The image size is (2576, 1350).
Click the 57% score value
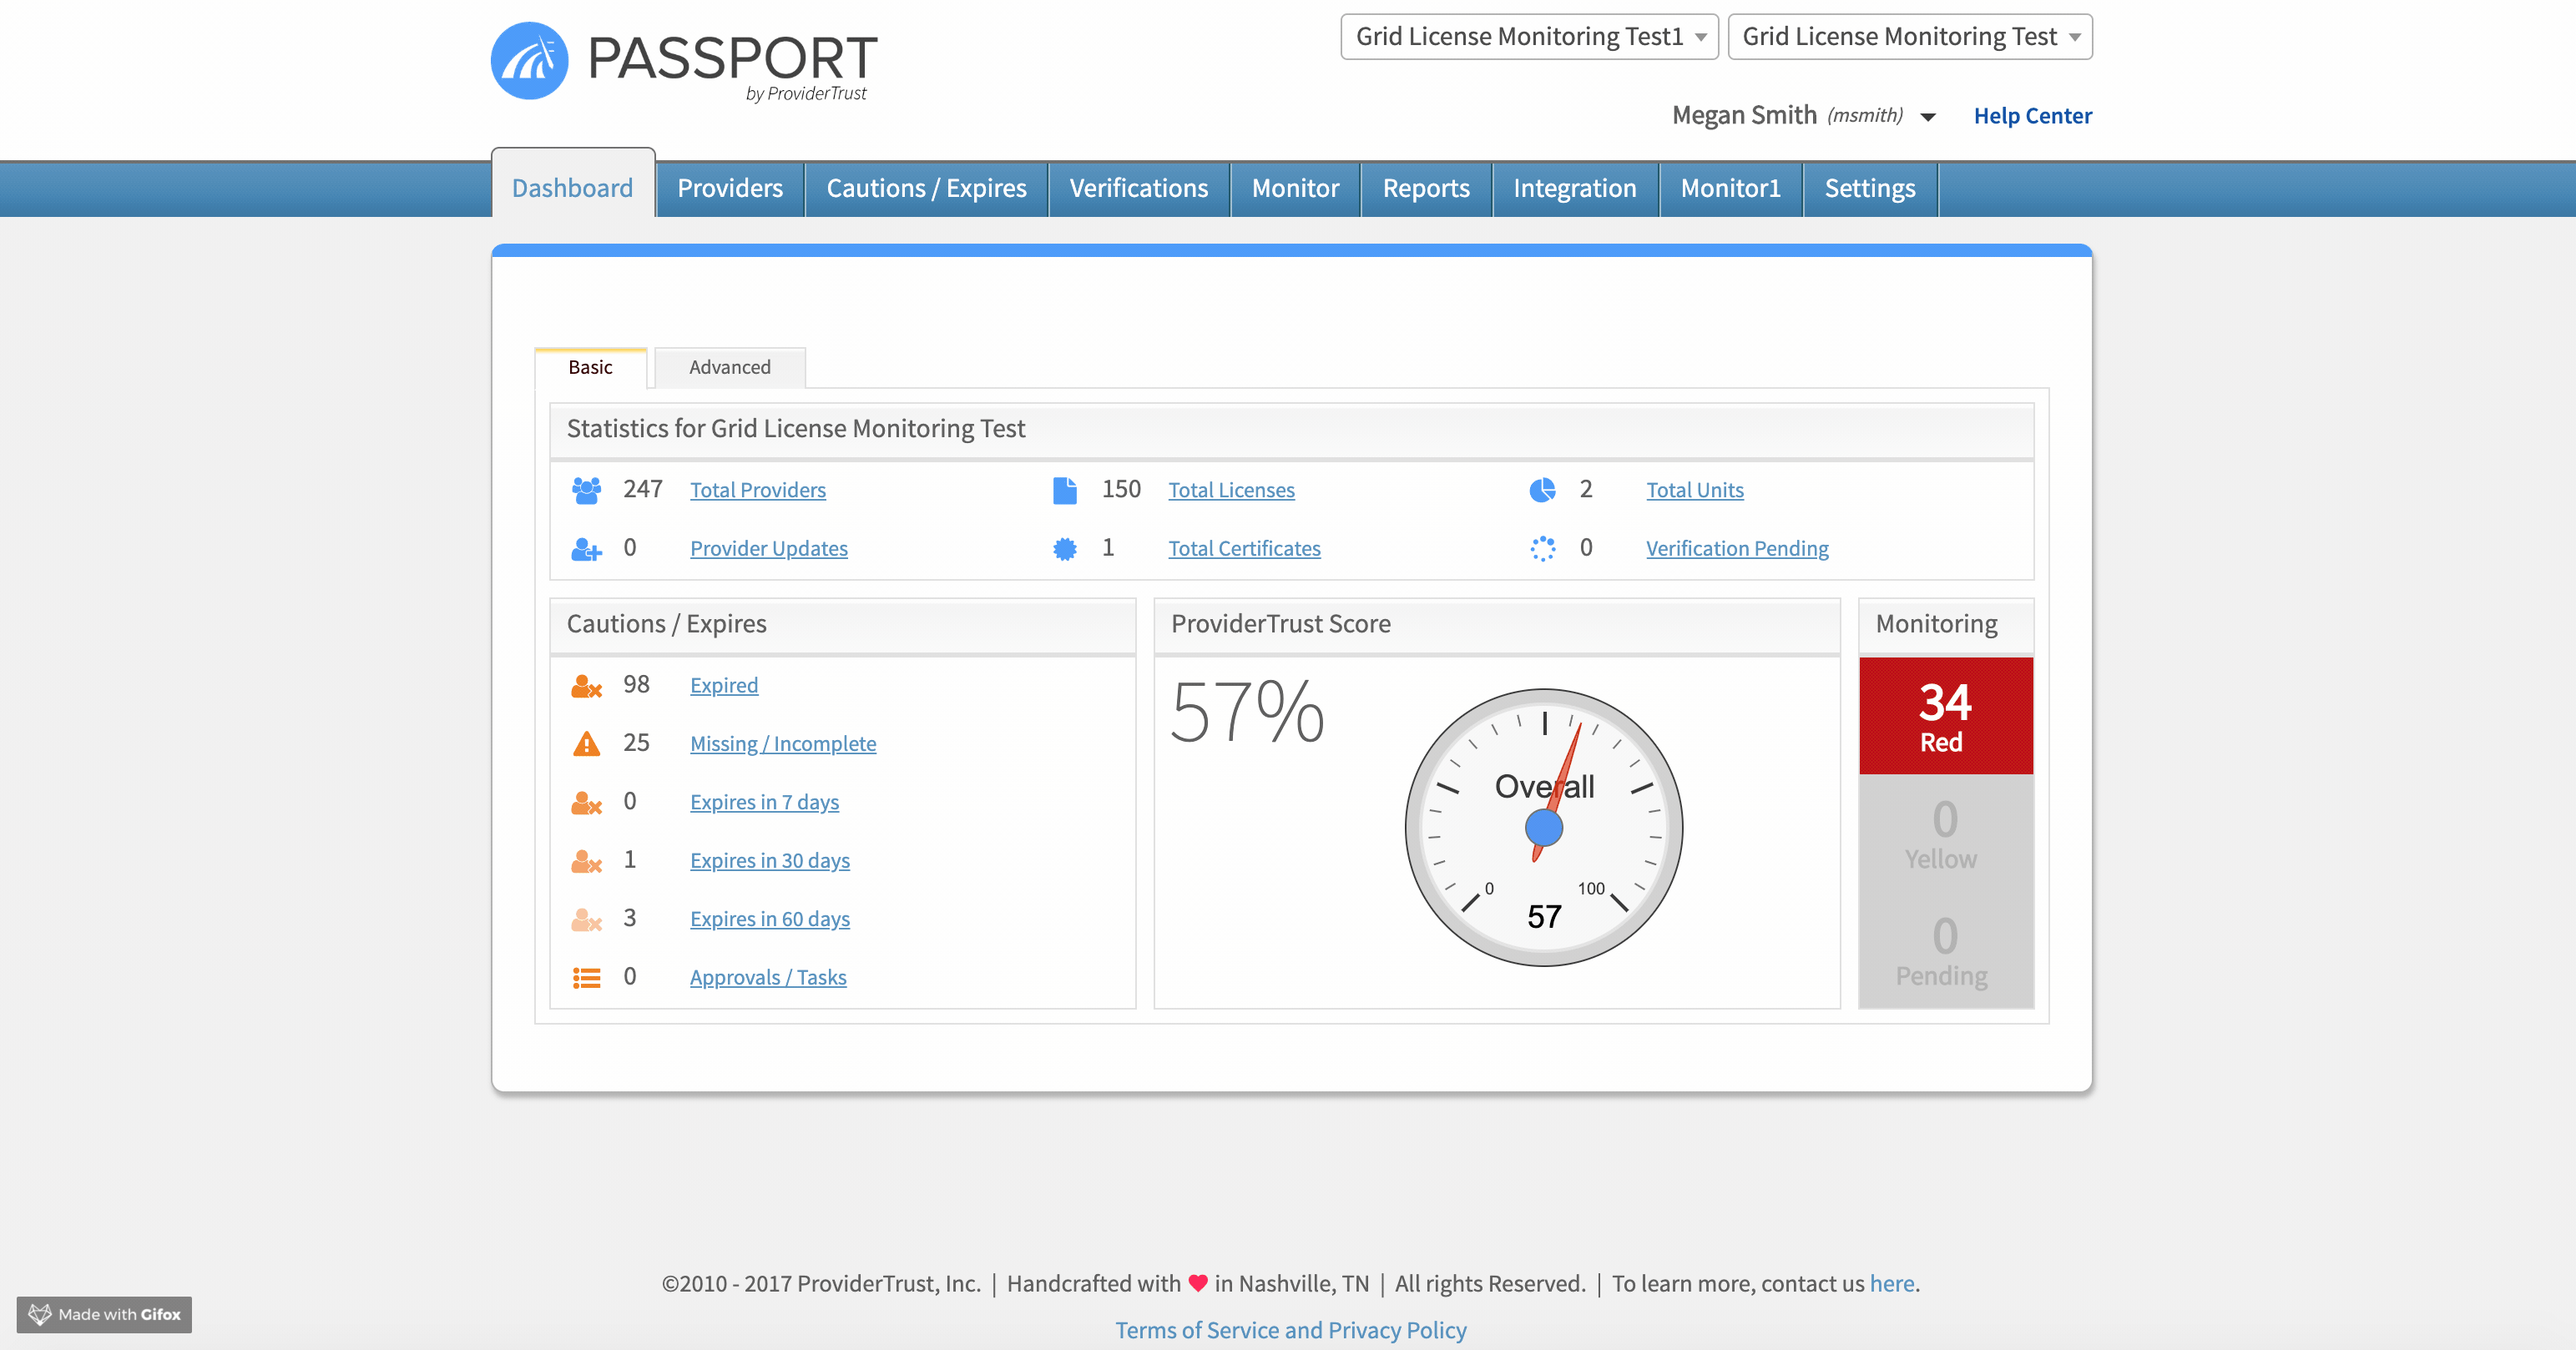coord(1247,712)
